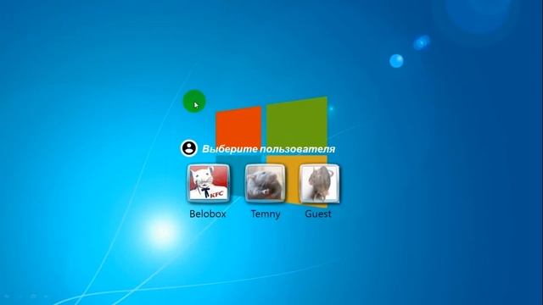Click the Guest name label
The height and width of the screenshot is (305, 543).
pos(318,213)
